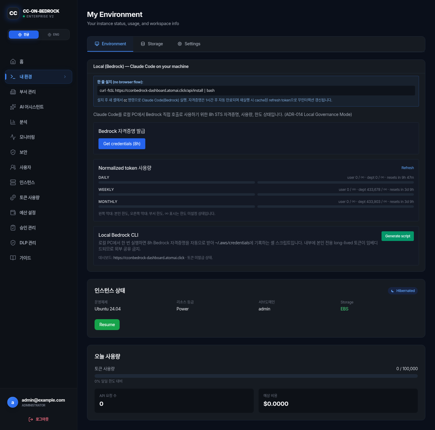The height and width of the screenshot is (430, 435).
Task: Click the dashboard URL text
Action: 149,258
